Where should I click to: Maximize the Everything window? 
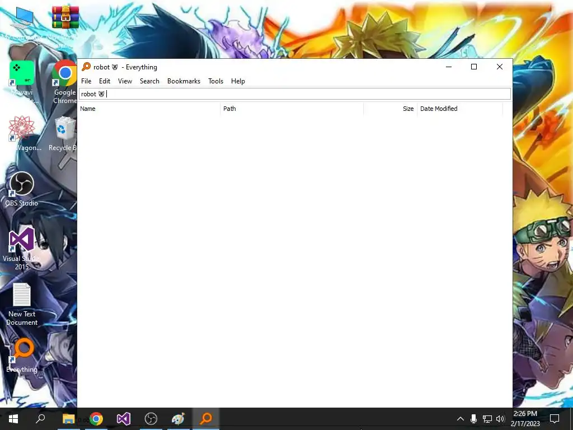(474, 67)
